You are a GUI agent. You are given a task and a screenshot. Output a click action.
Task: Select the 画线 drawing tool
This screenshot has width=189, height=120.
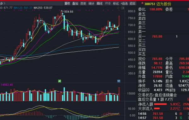click(x=100, y=3)
